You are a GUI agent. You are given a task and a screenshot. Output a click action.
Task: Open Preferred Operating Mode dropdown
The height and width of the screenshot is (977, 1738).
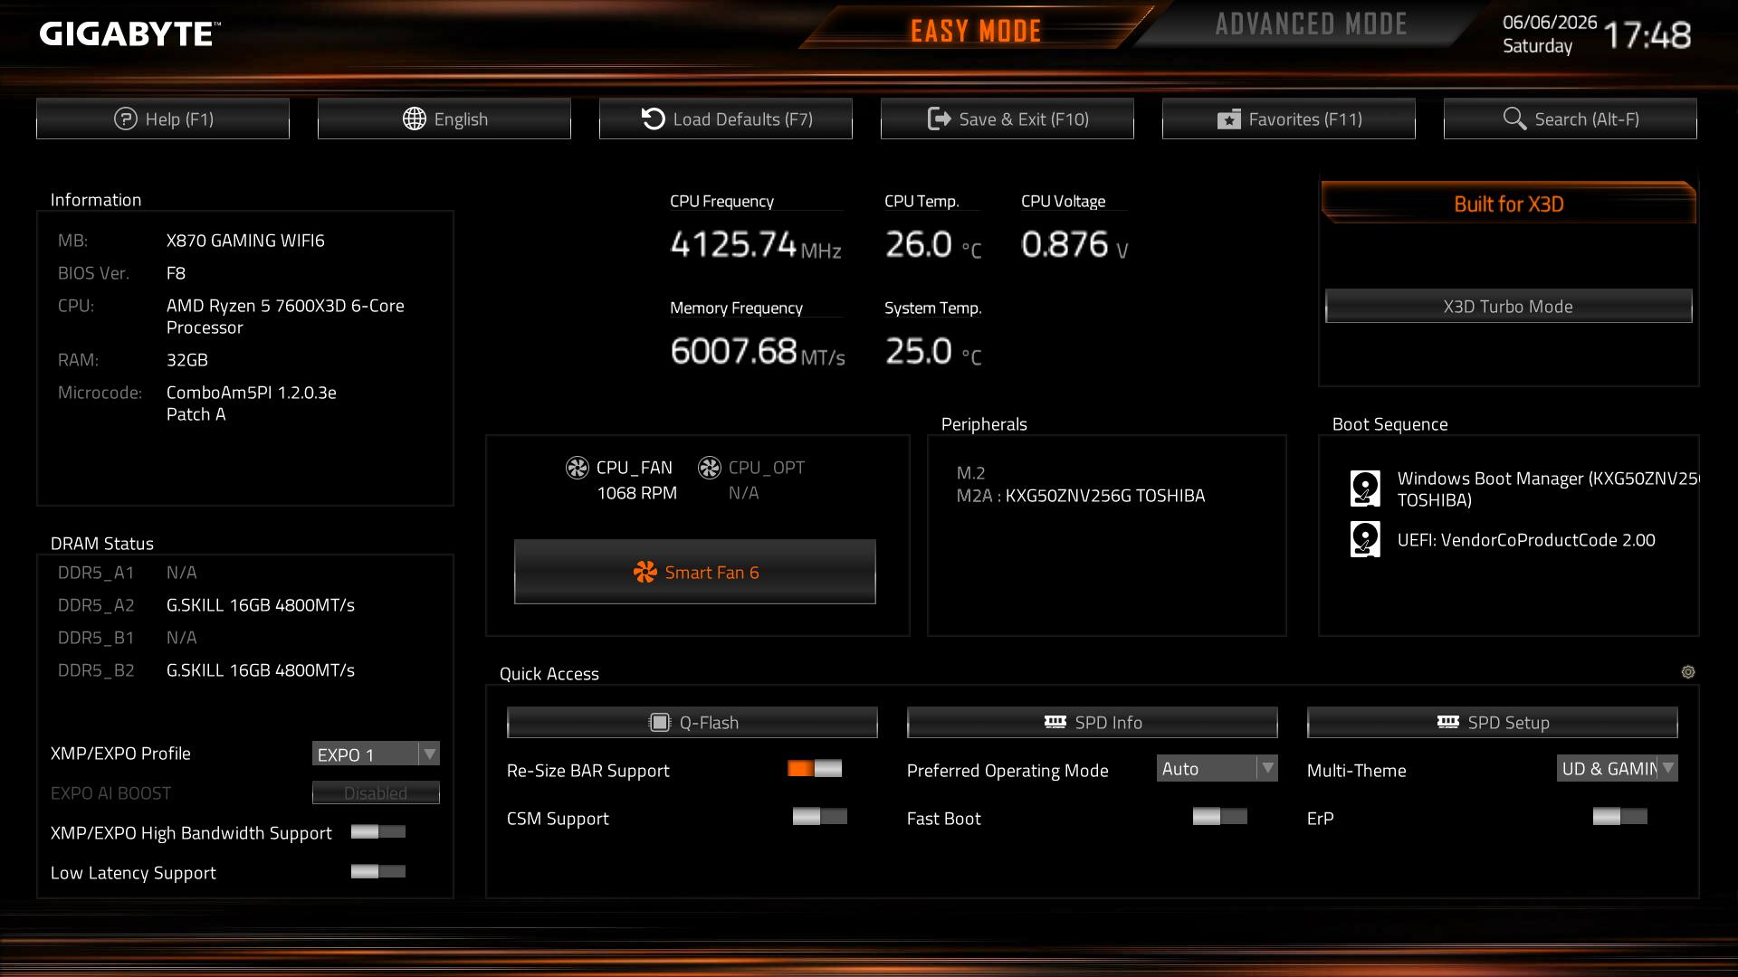pyautogui.click(x=1217, y=768)
